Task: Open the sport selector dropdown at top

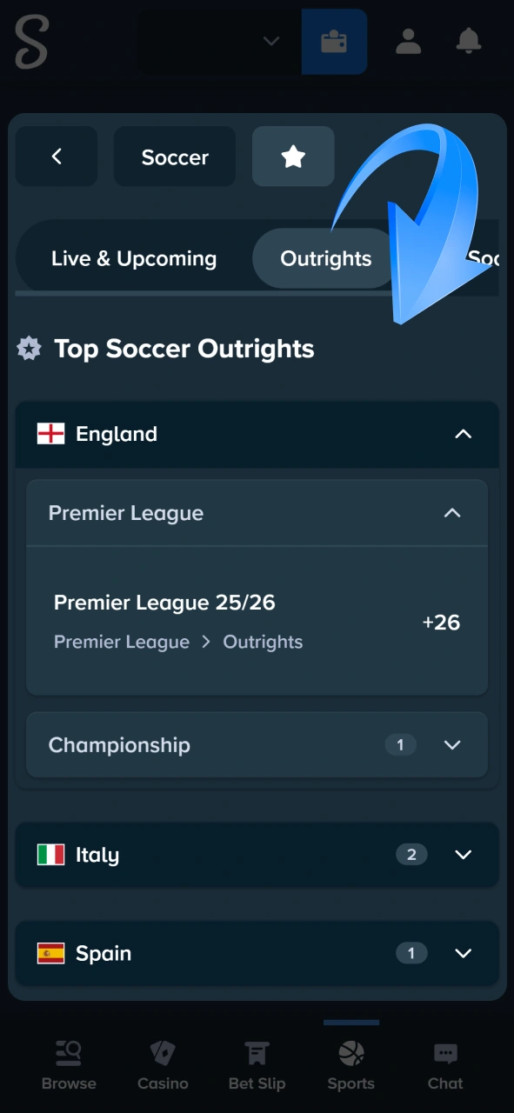Action: point(213,42)
